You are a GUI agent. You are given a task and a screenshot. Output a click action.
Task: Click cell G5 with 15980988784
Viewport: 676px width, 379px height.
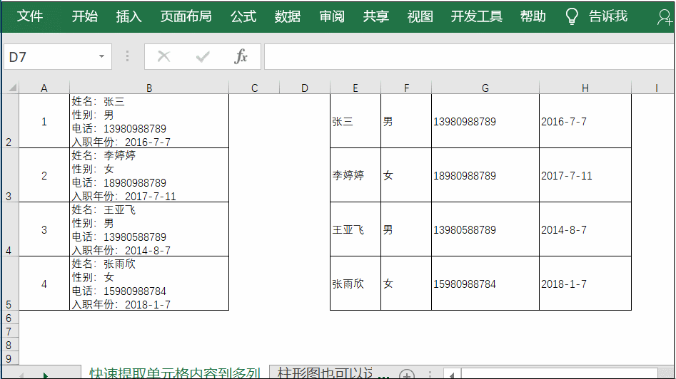coord(485,284)
